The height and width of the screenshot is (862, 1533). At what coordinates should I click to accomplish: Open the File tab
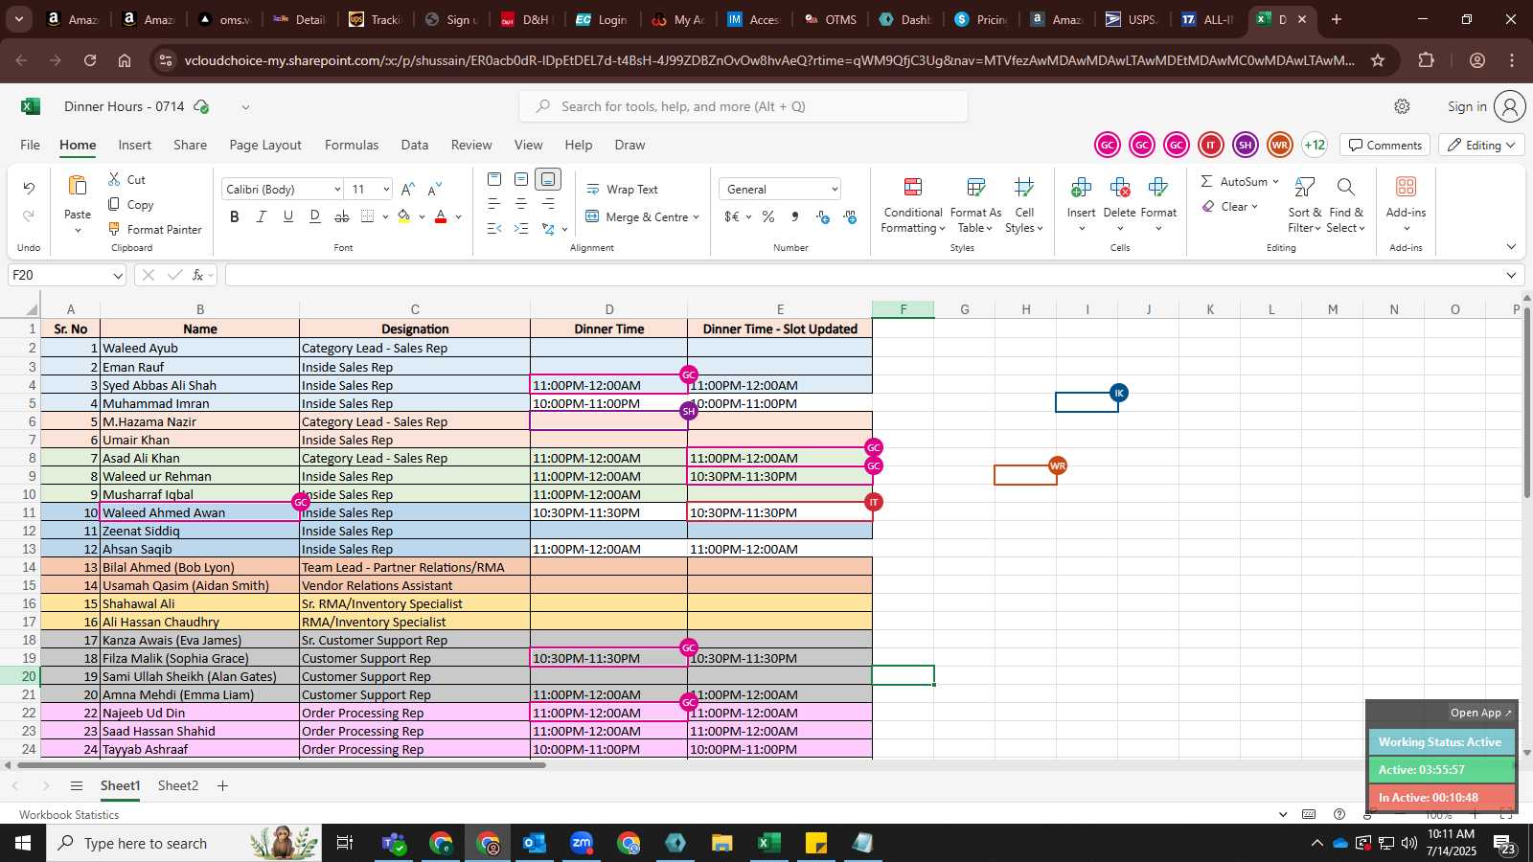pos(31,145)
